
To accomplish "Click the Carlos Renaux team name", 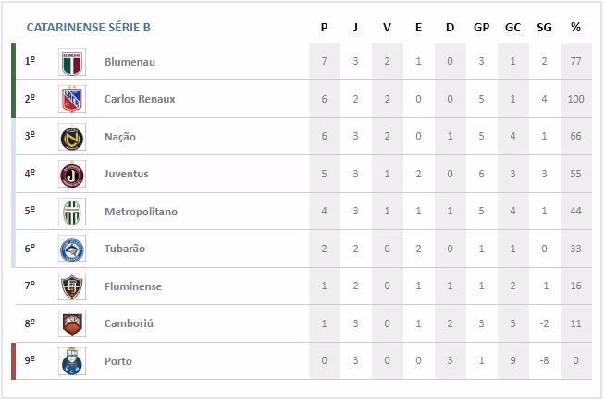I will point(140,99).
